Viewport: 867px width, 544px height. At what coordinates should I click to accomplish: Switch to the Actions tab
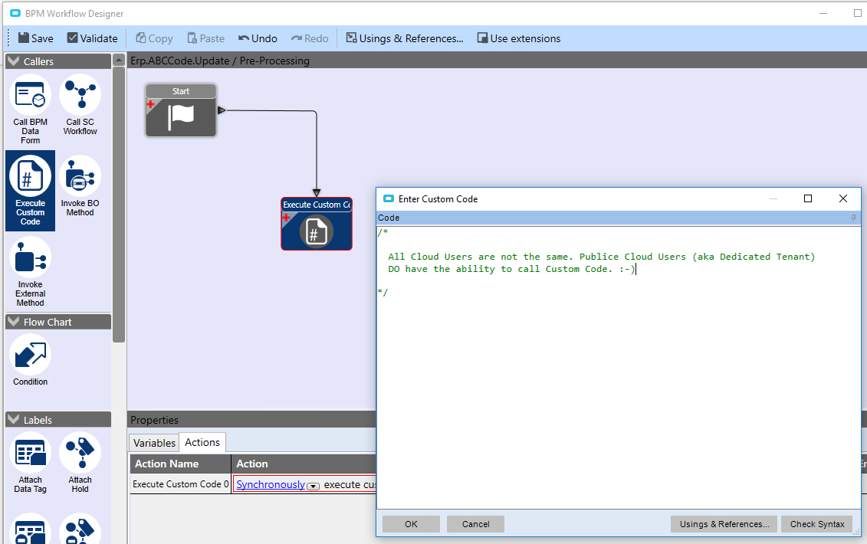(x=202, y=442)
